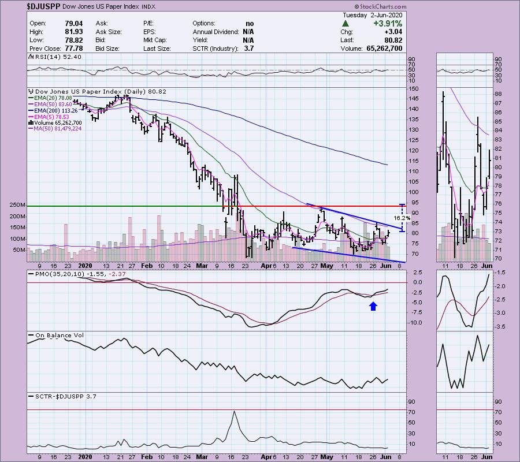Click the Dow Jones US Paper Index header title
This screenshot has width=520, height=462.
[x=101, y=6]
